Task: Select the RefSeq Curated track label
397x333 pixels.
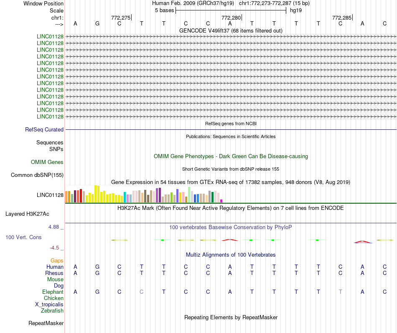Action: point(44,129)
